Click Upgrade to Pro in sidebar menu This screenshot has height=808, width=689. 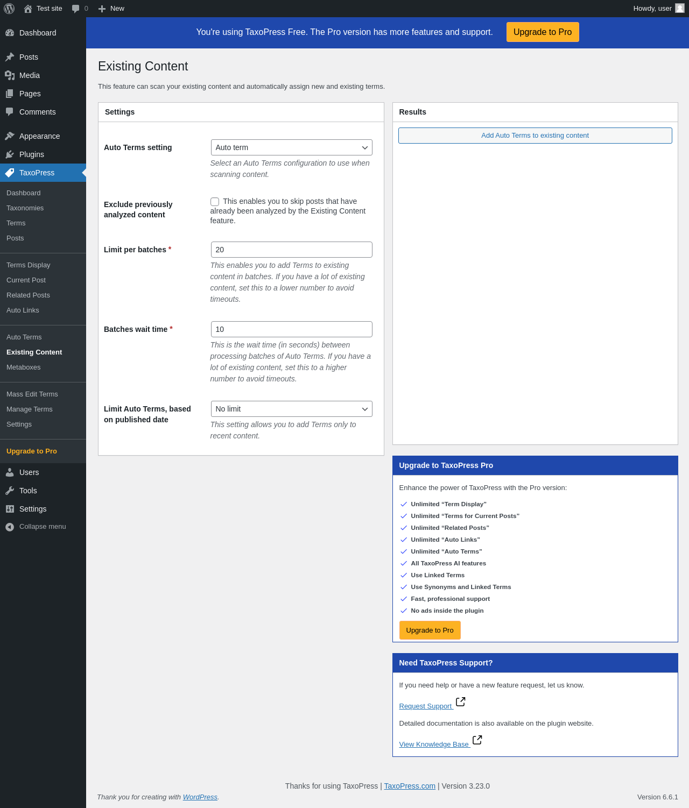[x=32, y=451]
